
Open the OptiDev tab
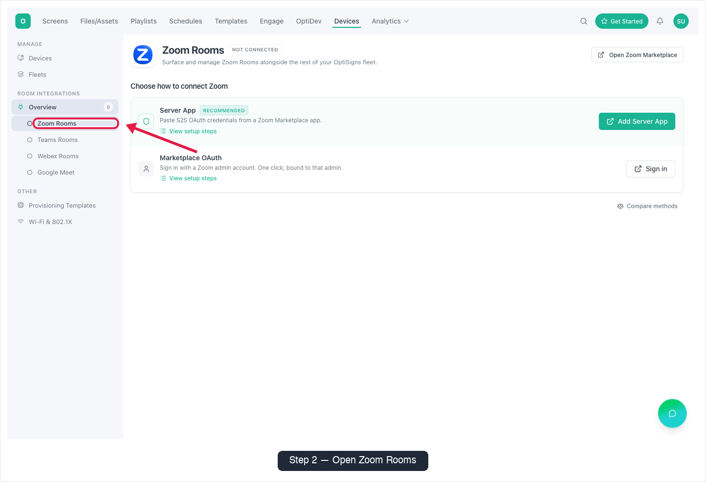click(309, 21)
